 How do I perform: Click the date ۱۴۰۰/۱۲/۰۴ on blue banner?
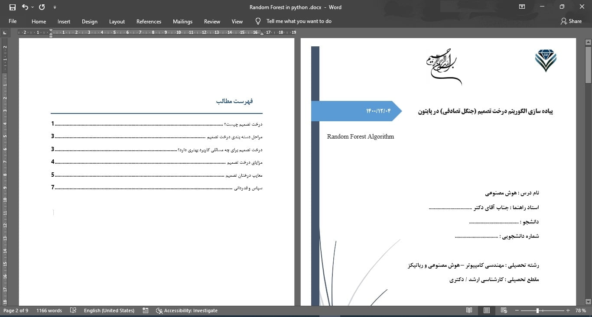pyautogui.click(x=378, y=111)
